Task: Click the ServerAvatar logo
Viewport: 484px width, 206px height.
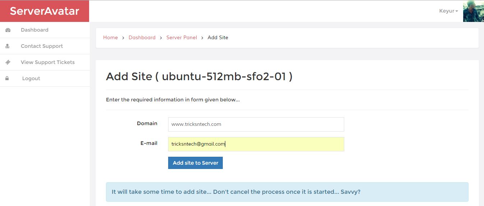Action: point(45,11)
